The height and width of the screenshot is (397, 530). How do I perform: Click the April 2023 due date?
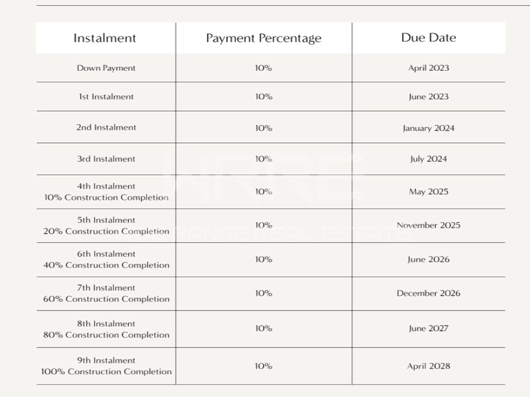coord(428,68)
